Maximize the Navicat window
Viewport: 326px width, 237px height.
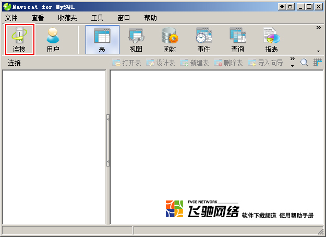tap(309, 7)
